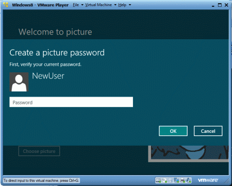This screenshot has height=186, width=232.
Task: Open the File menu
Action: (x=78, y=5)
